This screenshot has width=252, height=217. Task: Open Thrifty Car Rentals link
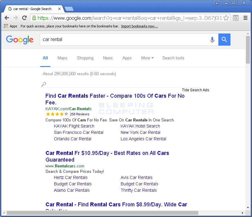pyautogui.click(x=139, y=191)
